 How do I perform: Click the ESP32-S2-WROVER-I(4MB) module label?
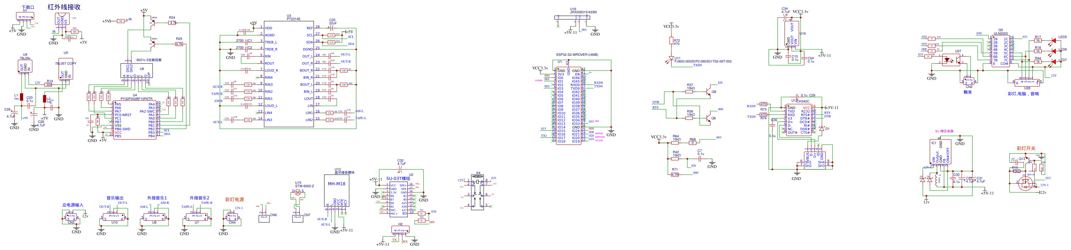pos(577,55)
